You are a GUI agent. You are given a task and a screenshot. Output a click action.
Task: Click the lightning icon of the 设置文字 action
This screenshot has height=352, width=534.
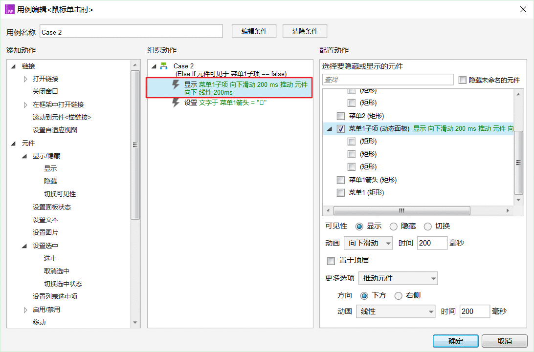[176, 103]
